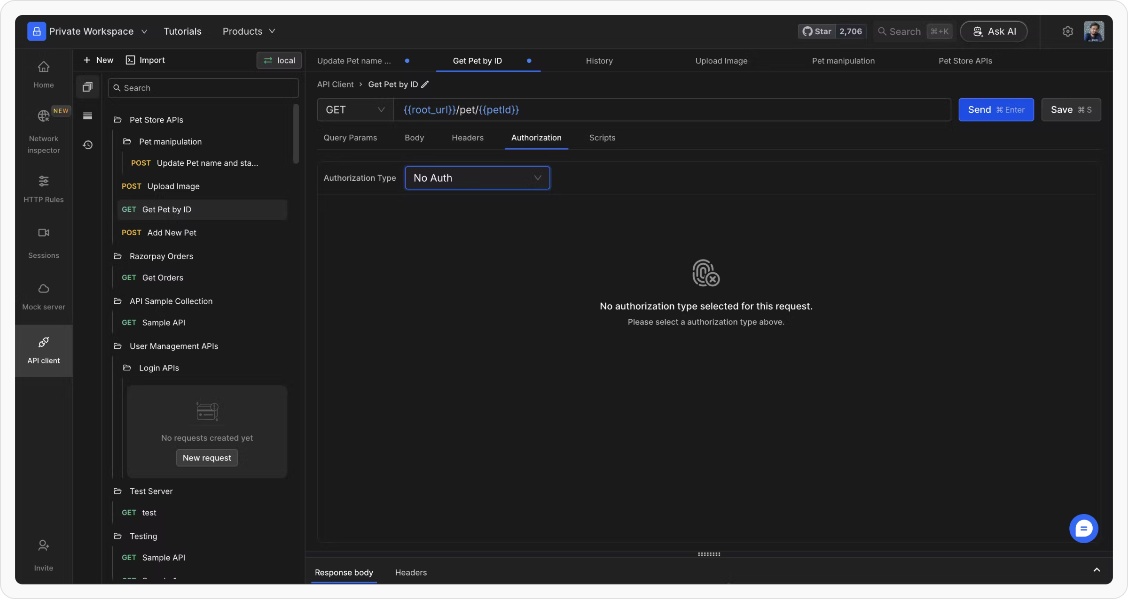This screenshot has width=1128, height=599.
Task: Switch to the Headers request tab
Action: tap(467, 138)
